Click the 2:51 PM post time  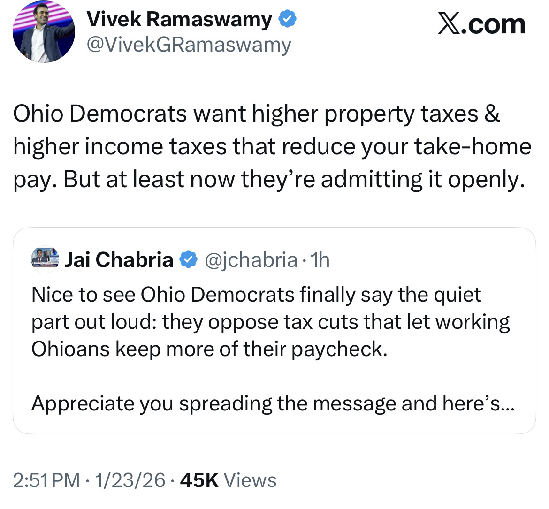point(46,480)
